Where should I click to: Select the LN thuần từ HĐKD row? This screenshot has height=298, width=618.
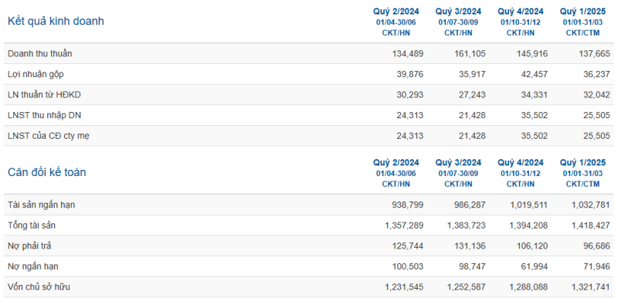309,94
